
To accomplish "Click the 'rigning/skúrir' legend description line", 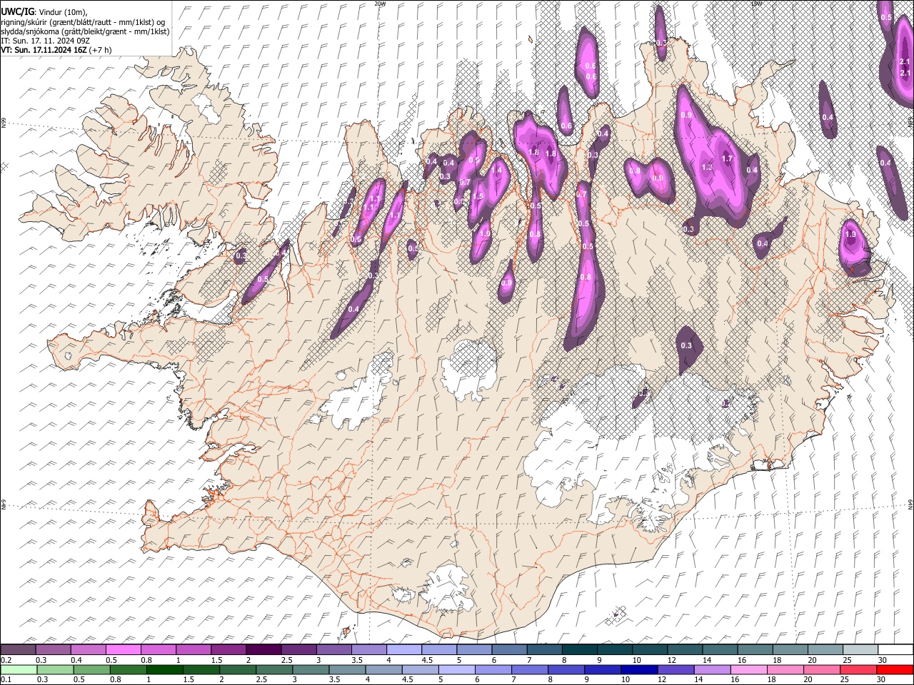I will pyautogui.click(x=83, y=21).
